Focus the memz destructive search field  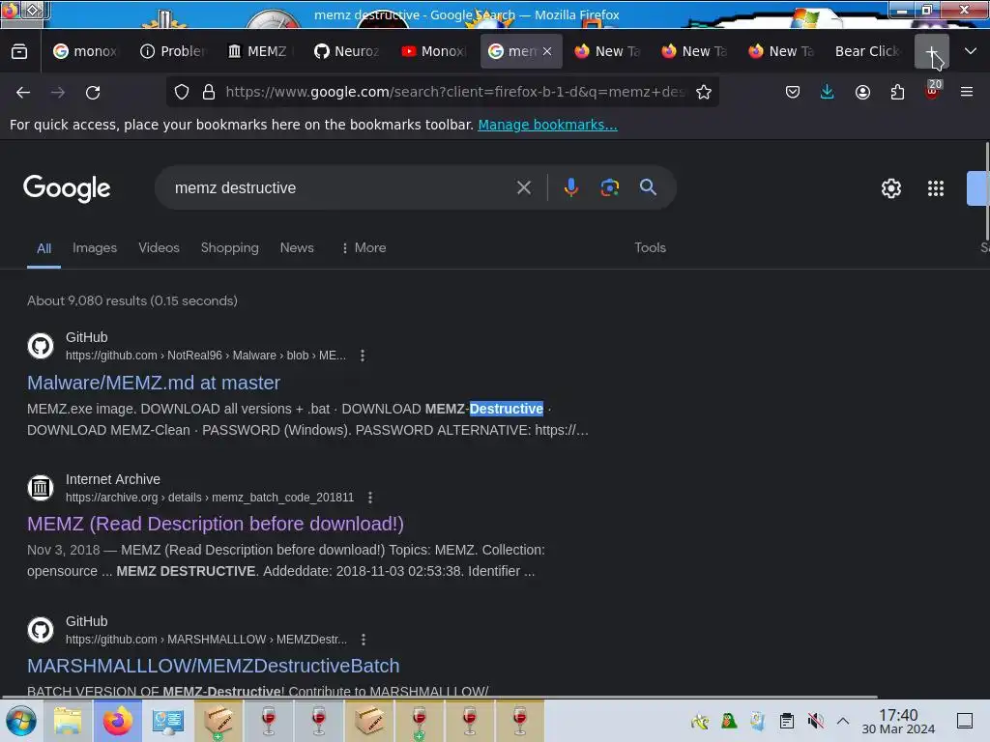pos(341,187)
